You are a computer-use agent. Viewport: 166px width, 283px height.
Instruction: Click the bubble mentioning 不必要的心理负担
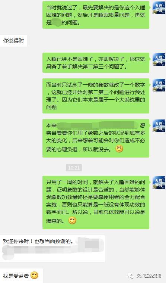pos(96,138)
